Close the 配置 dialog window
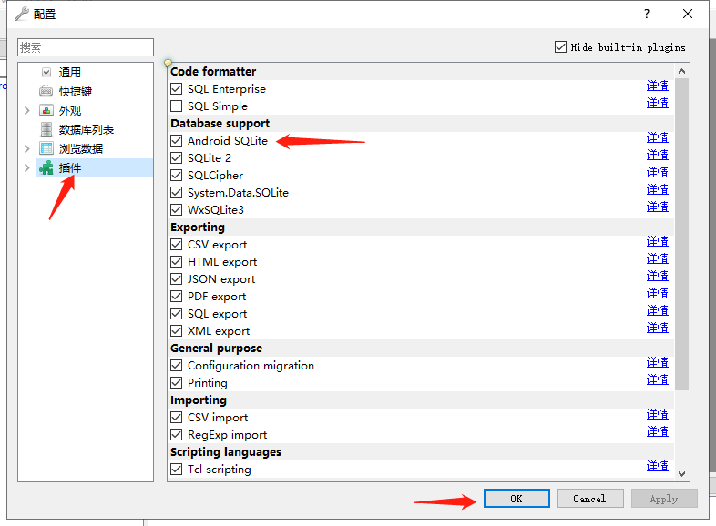Screen dimensions: 716x526 688,15
